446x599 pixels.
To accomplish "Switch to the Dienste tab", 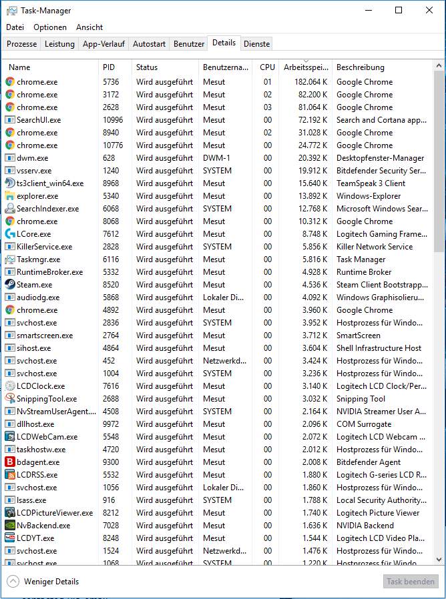I will click(x=256, y=44).
